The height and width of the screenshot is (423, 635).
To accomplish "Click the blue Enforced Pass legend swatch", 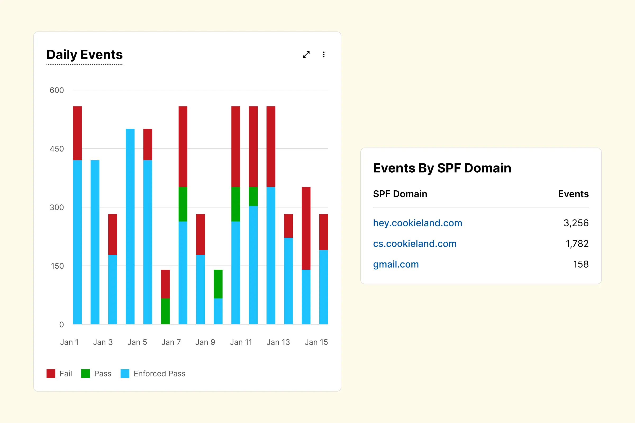I will click(x=125, y=374).
